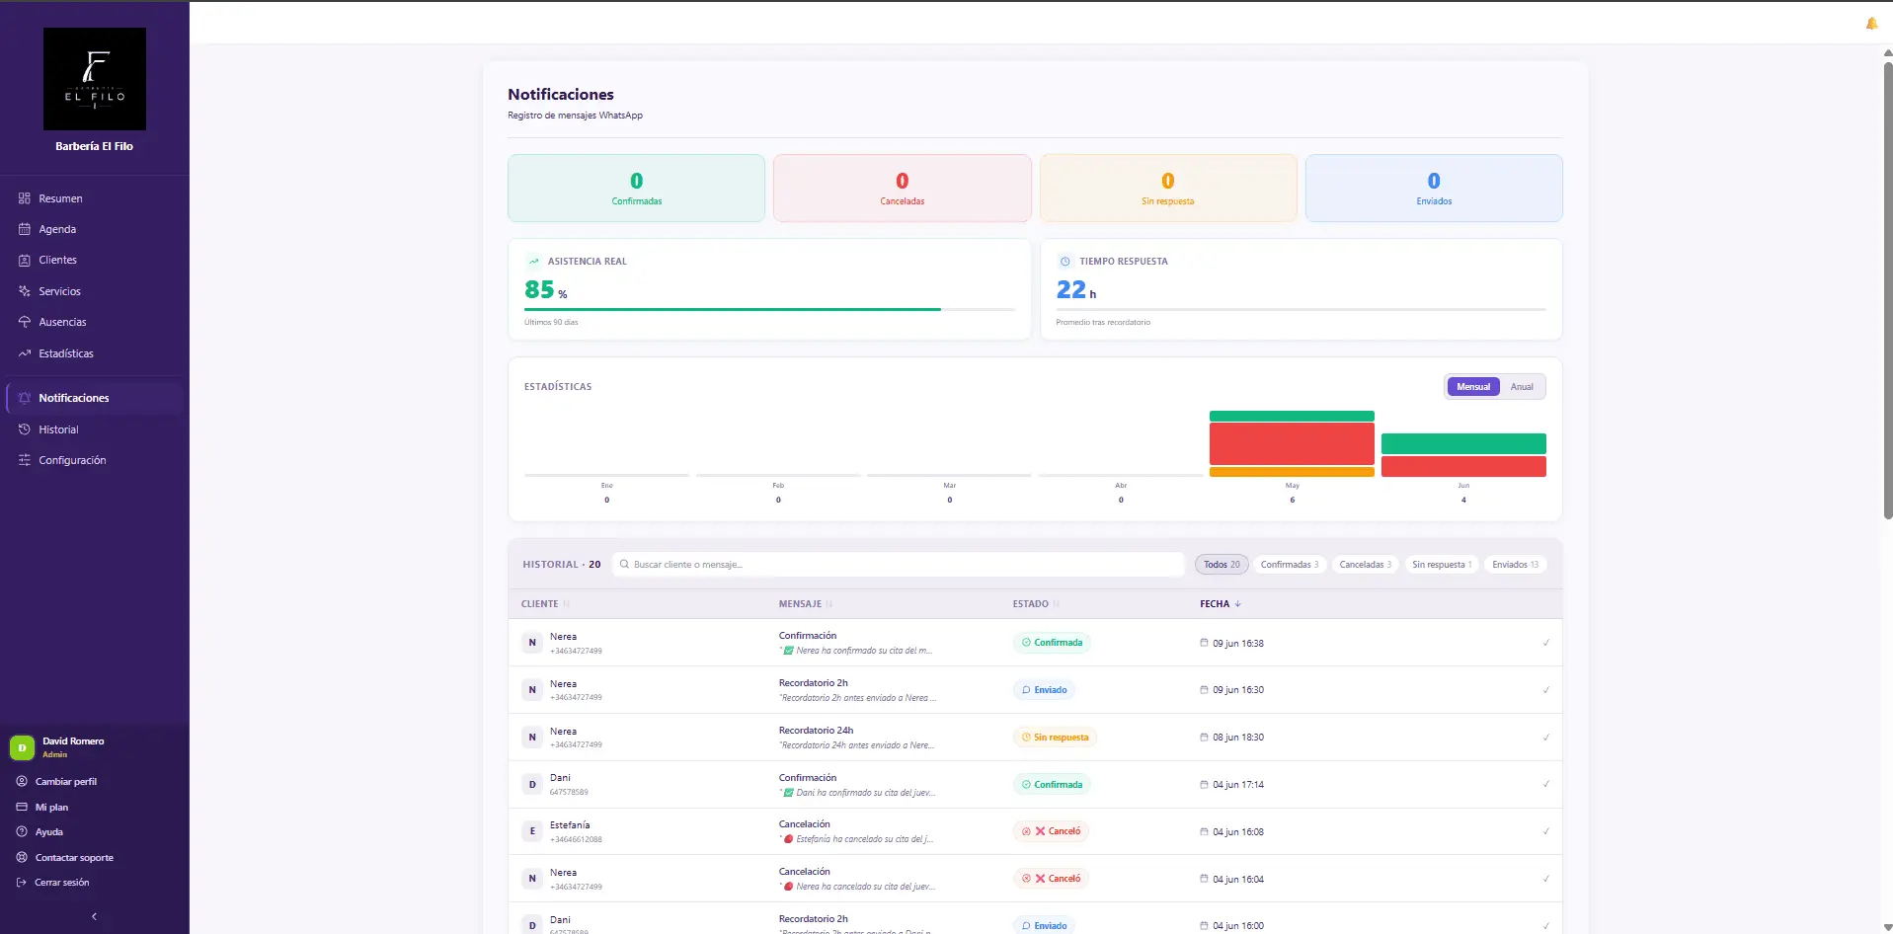Switch statistics to Mensual view
The height and width of the screenshot is (934, 1893).
point(1473,387)
